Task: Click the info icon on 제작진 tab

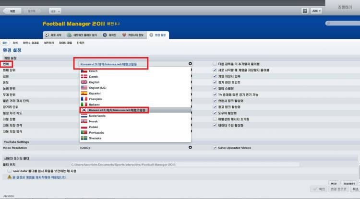Action: click(105, 35)
